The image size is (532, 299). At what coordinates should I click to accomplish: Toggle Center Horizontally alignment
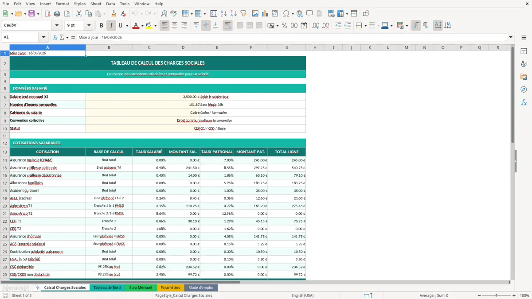(x=174, y=26)
